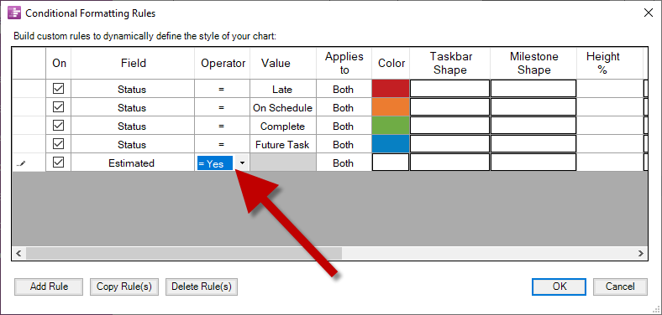Toggle the On checkbox for Complete rule
Screen dimensions: 662x315
[58, 126]
